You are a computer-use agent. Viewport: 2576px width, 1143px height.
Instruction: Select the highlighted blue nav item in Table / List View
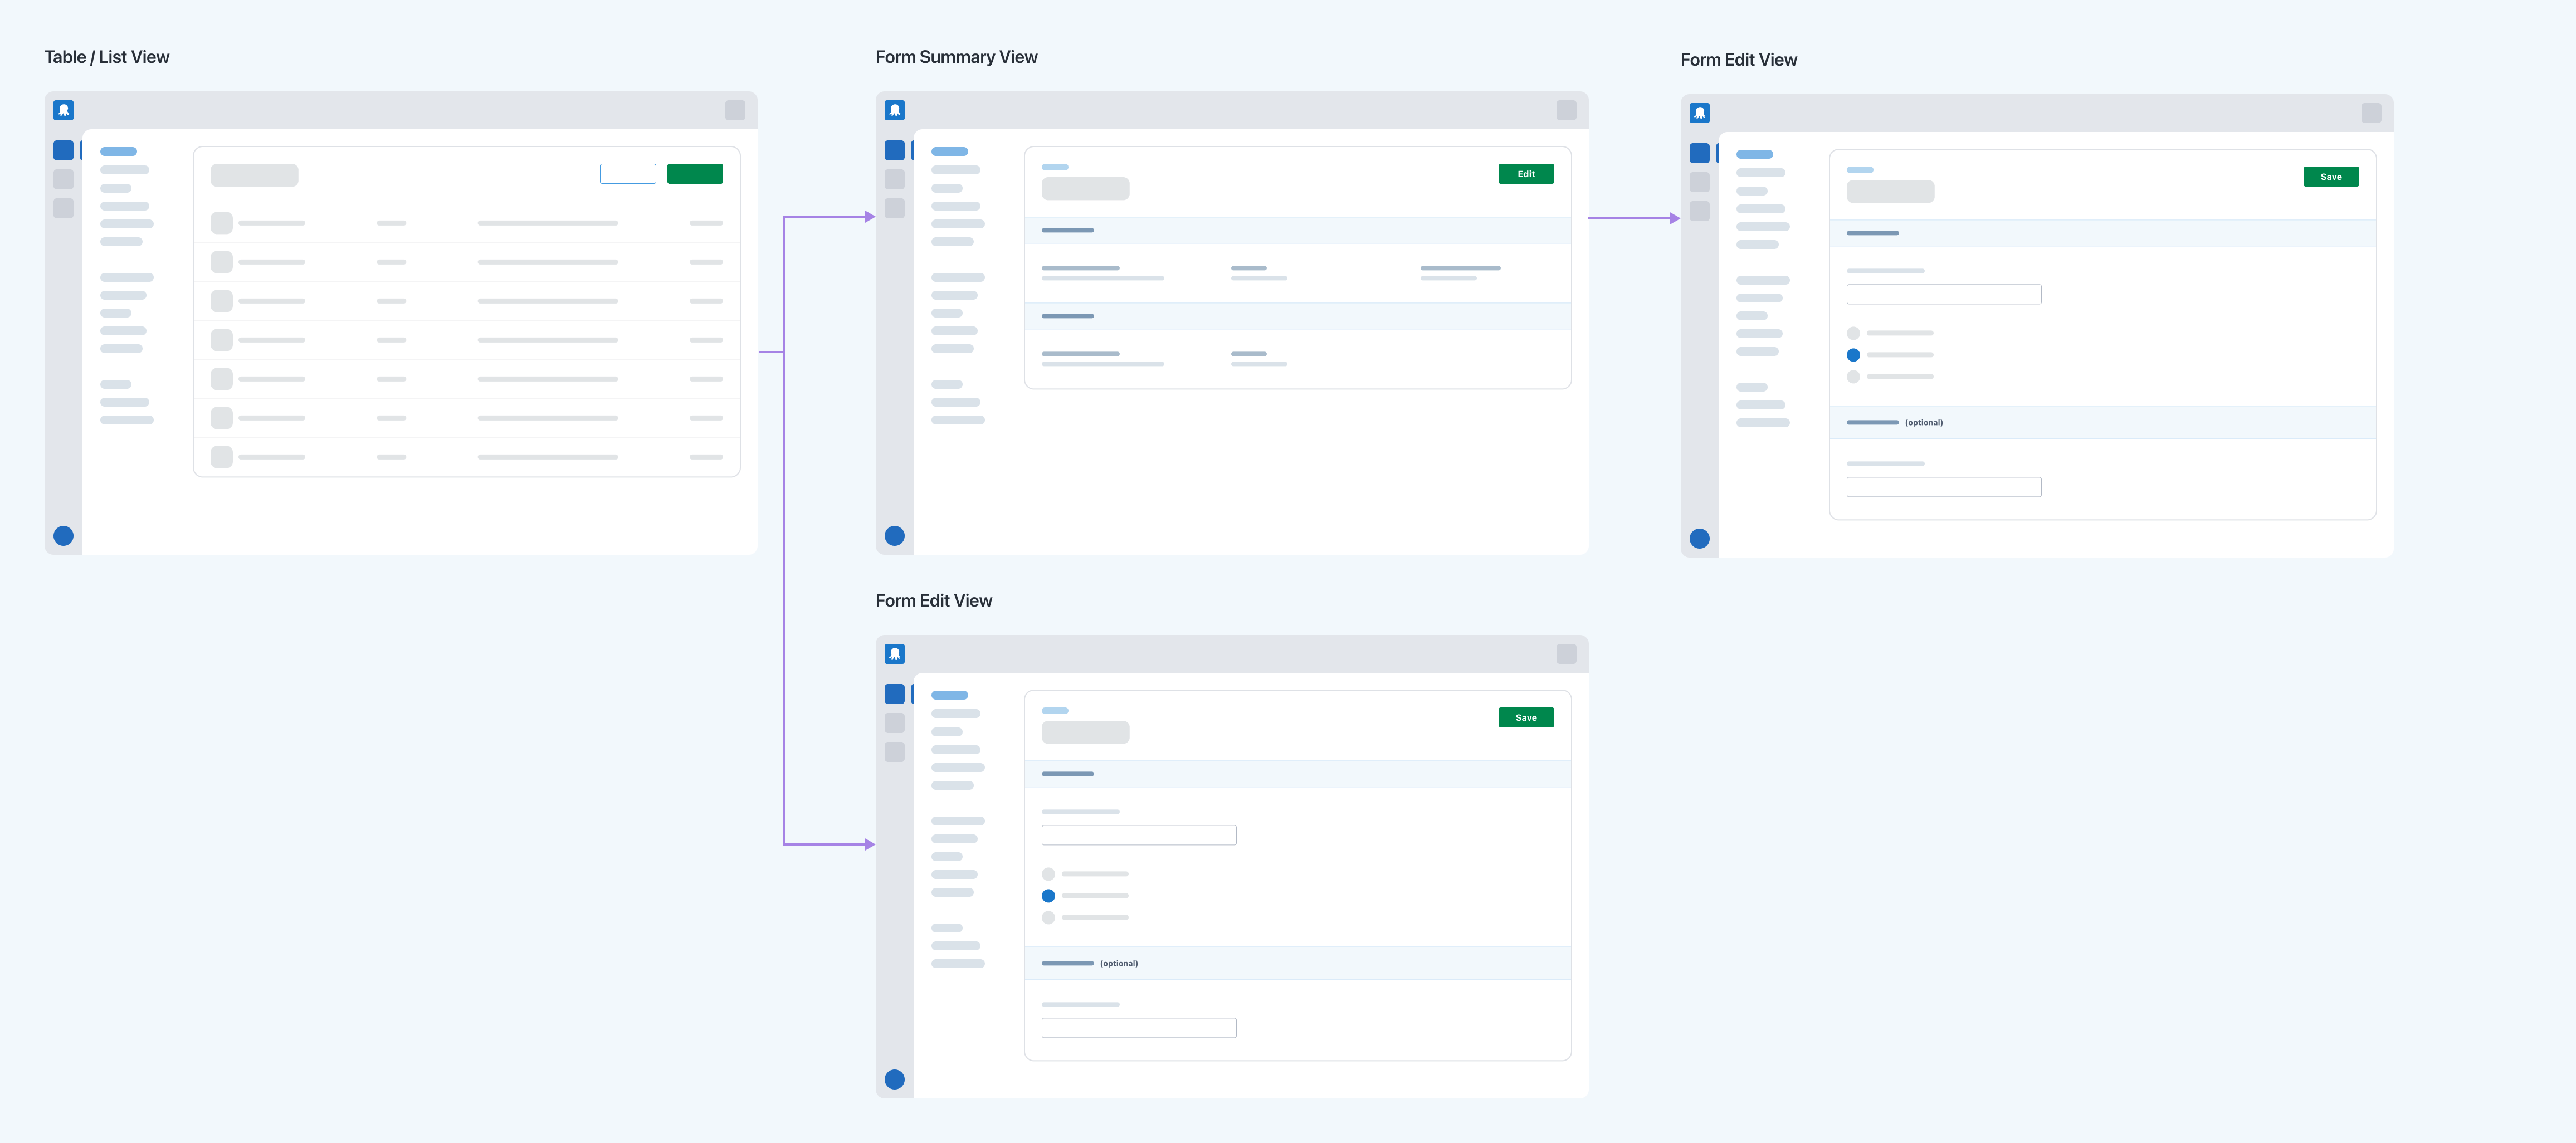click(x=118, y=152)
